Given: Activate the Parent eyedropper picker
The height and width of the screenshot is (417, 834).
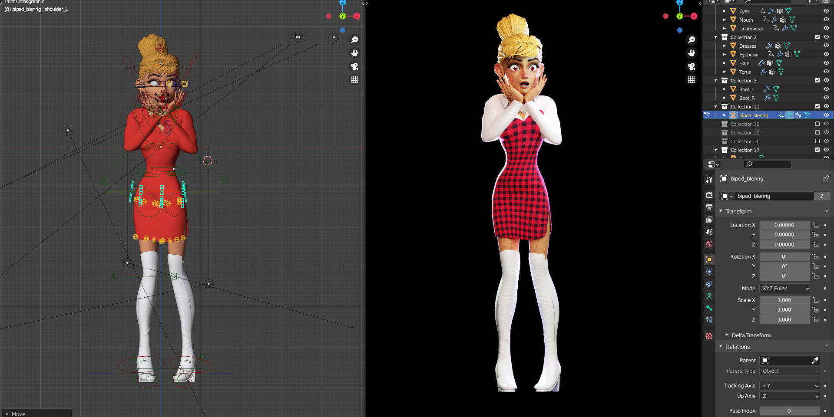Looking at the screenshot, I should coord(815,360).
